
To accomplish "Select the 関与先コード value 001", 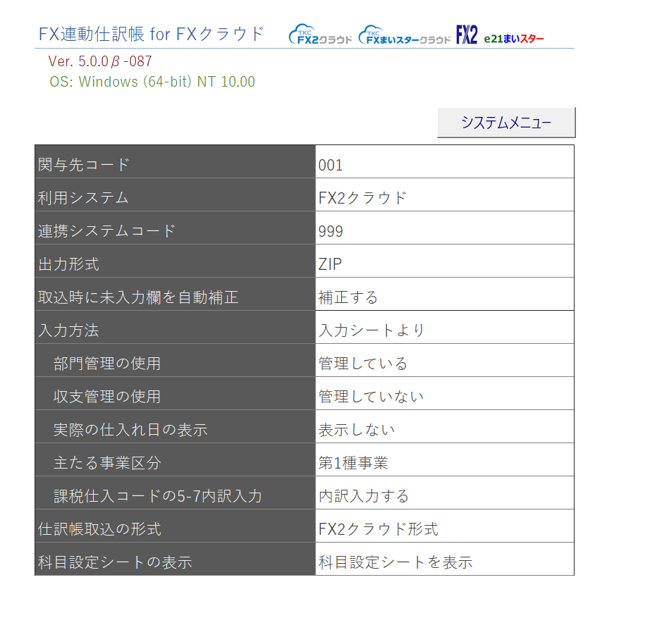I will pyautogui.click(x=445, y=161).
